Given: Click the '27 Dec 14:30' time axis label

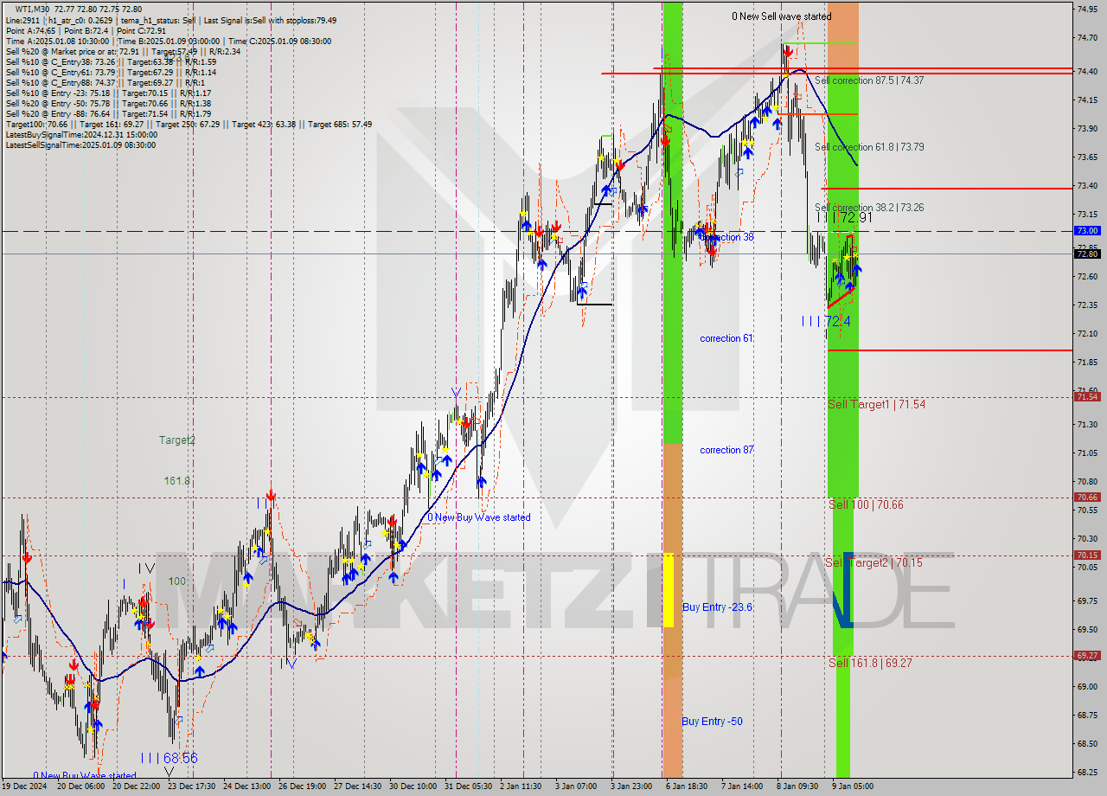Looking at the screenshot, I should point(359,786).
